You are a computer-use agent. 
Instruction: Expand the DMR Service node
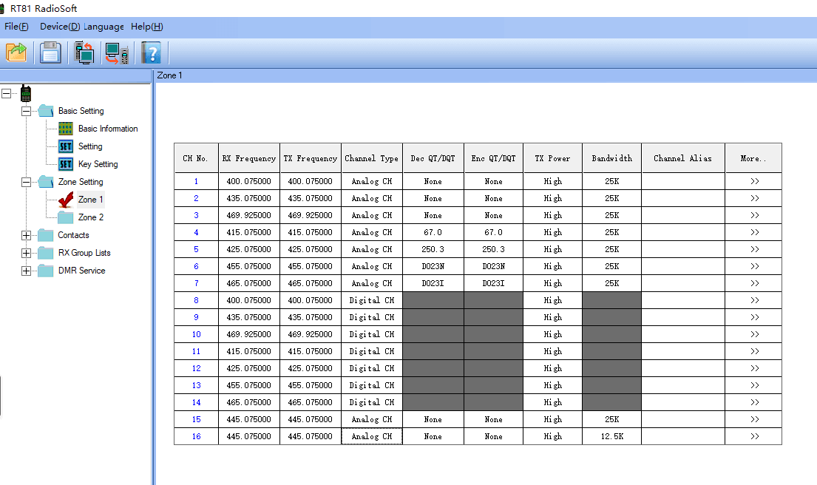coord(27,271)
